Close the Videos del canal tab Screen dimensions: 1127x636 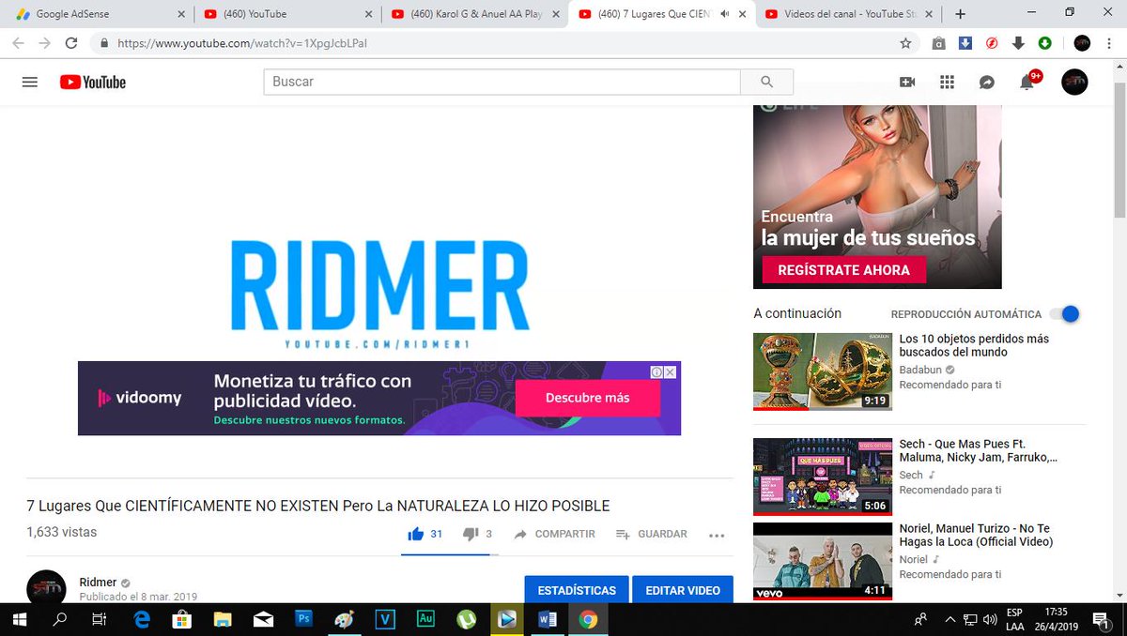pyautogui.click(x=930, y=14)
